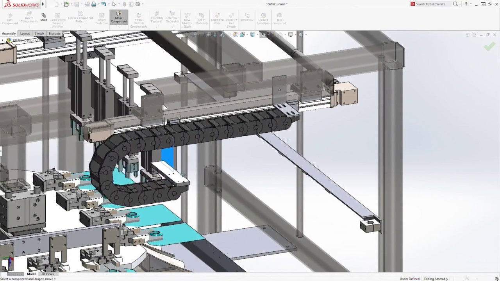Click the Edit Component tool

click(x=10, y=18)
